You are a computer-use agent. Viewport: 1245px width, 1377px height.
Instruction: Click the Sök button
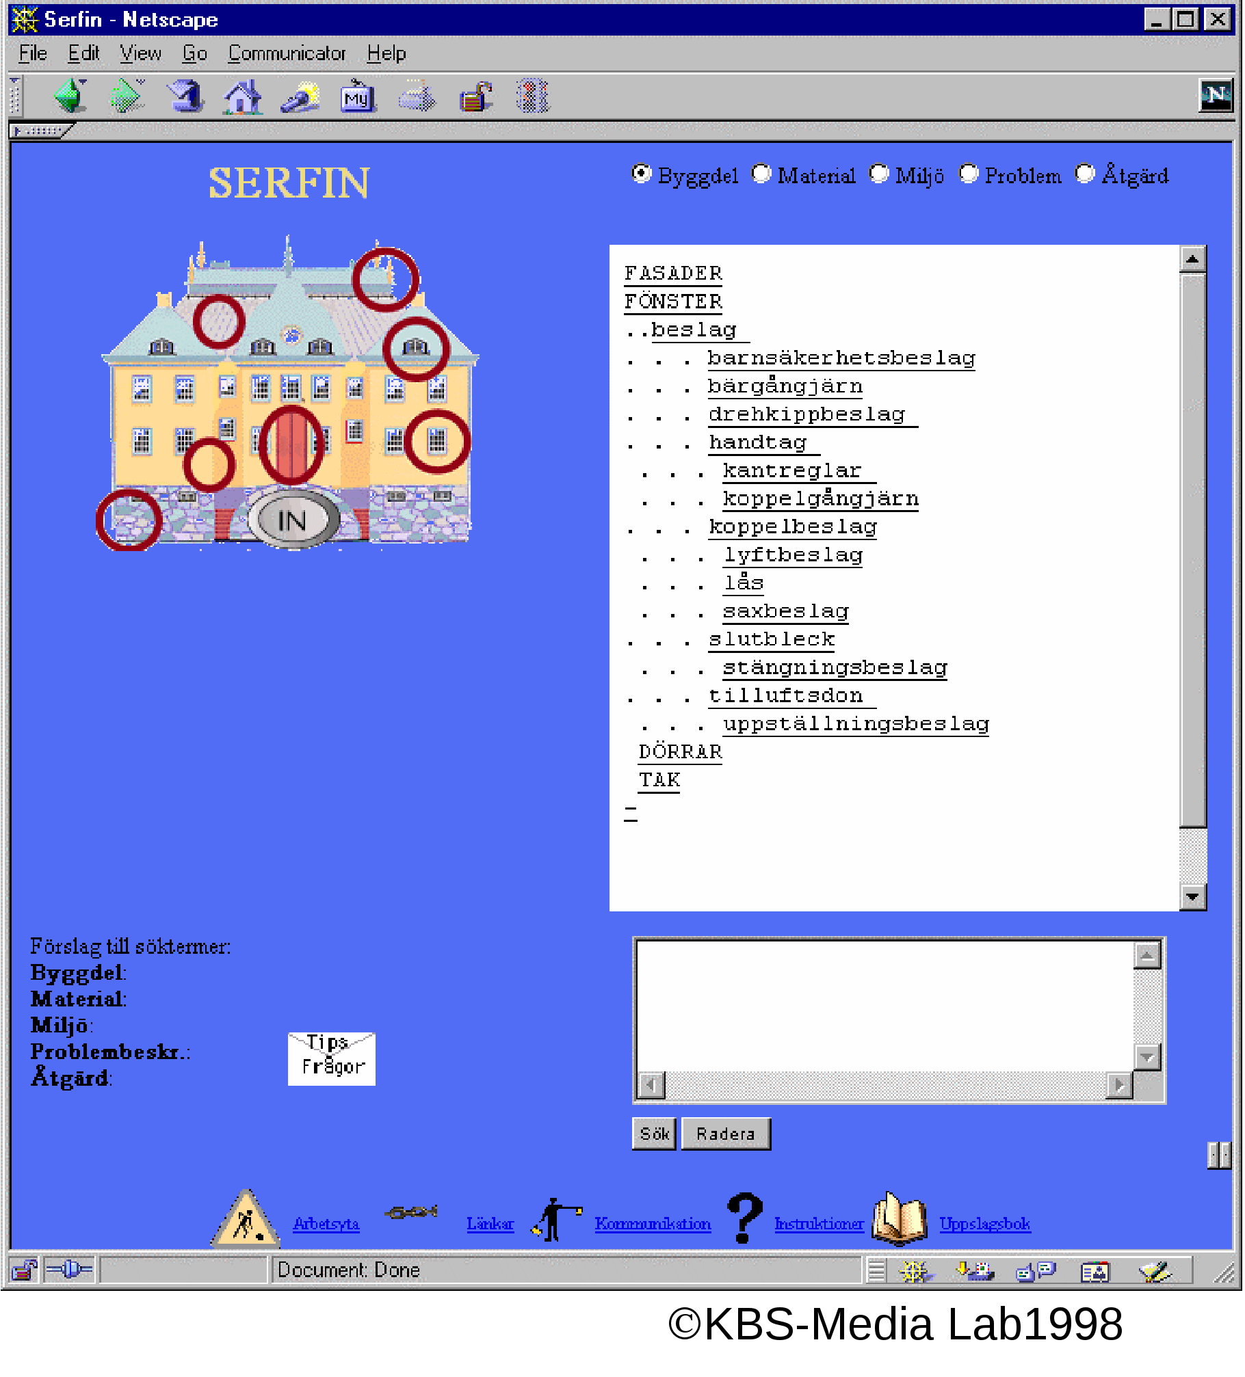click(x=654, y=1134)
